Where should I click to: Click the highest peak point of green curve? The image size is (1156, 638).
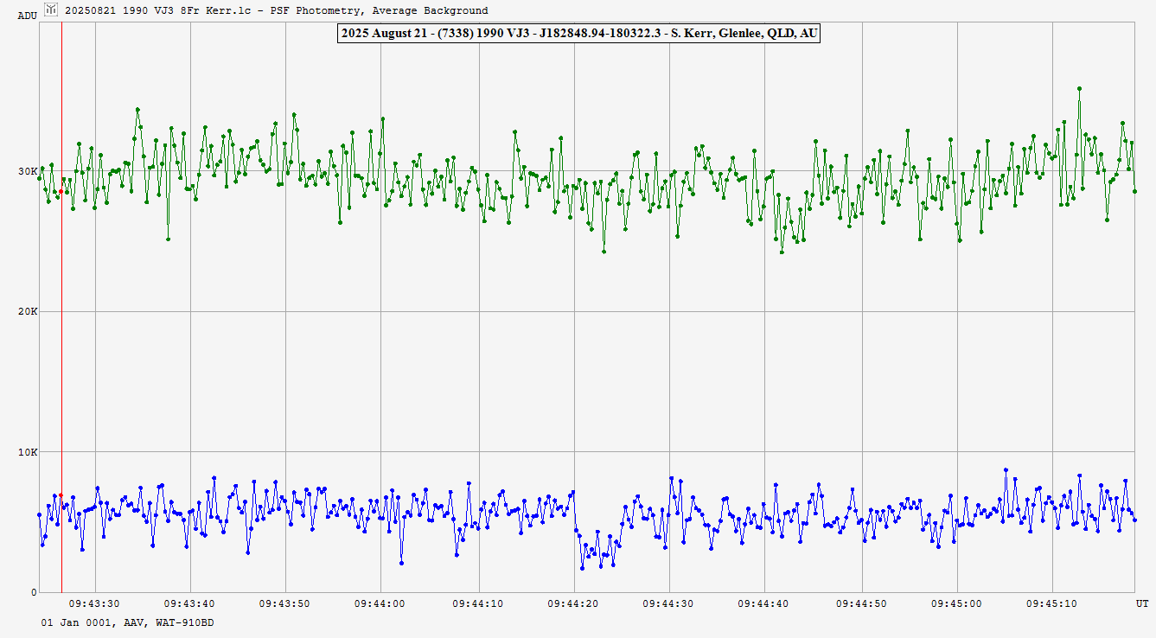click(1079, 88)
